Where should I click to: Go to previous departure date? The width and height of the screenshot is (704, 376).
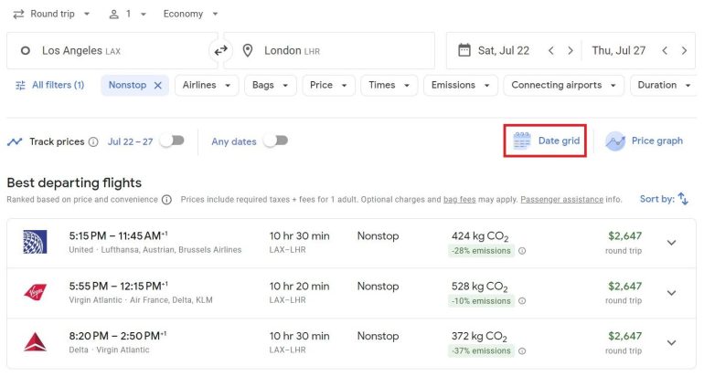tap(550, 51)
